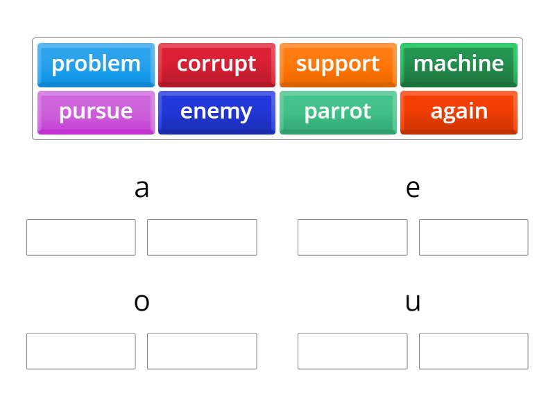Viewport: 555px width, 416px height.
Task: Select the 'parrot' word card
Action: tap(338, 112)
